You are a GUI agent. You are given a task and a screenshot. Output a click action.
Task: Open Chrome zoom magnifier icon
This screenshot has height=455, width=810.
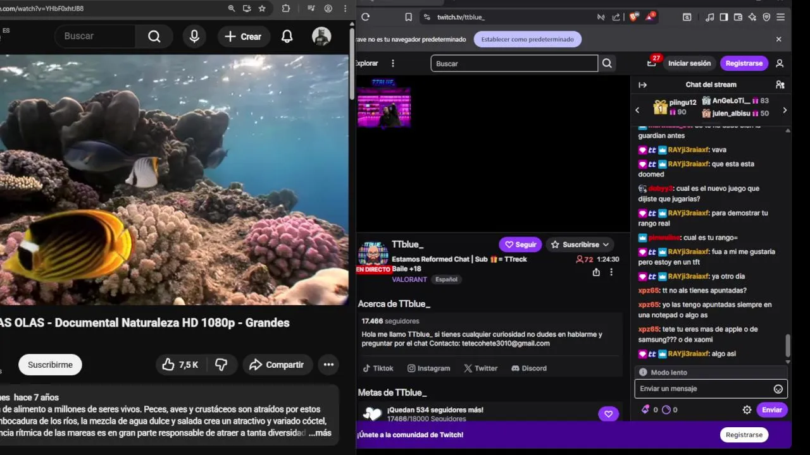[232, 8]
